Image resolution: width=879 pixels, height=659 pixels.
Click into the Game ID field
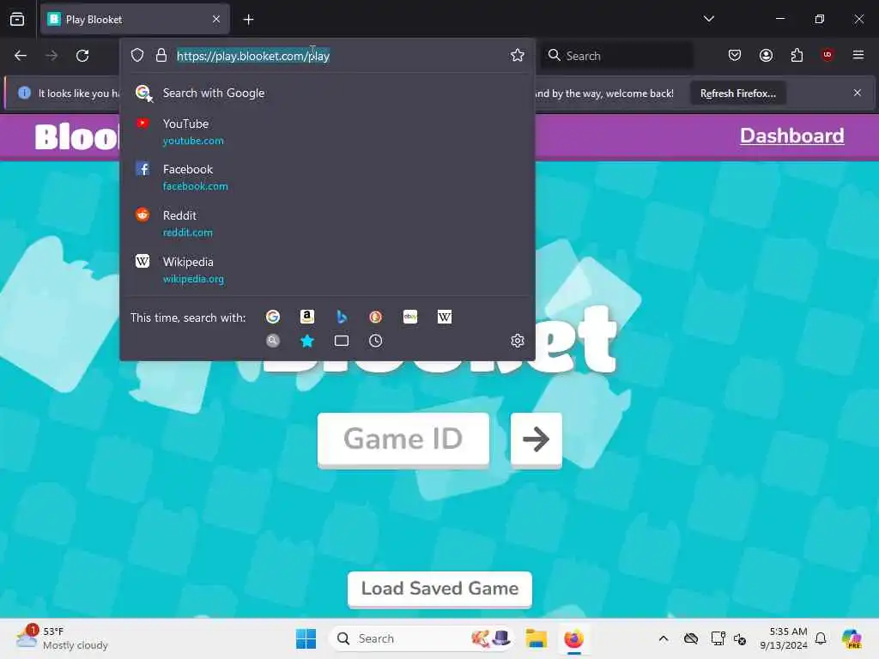point(403,438)
